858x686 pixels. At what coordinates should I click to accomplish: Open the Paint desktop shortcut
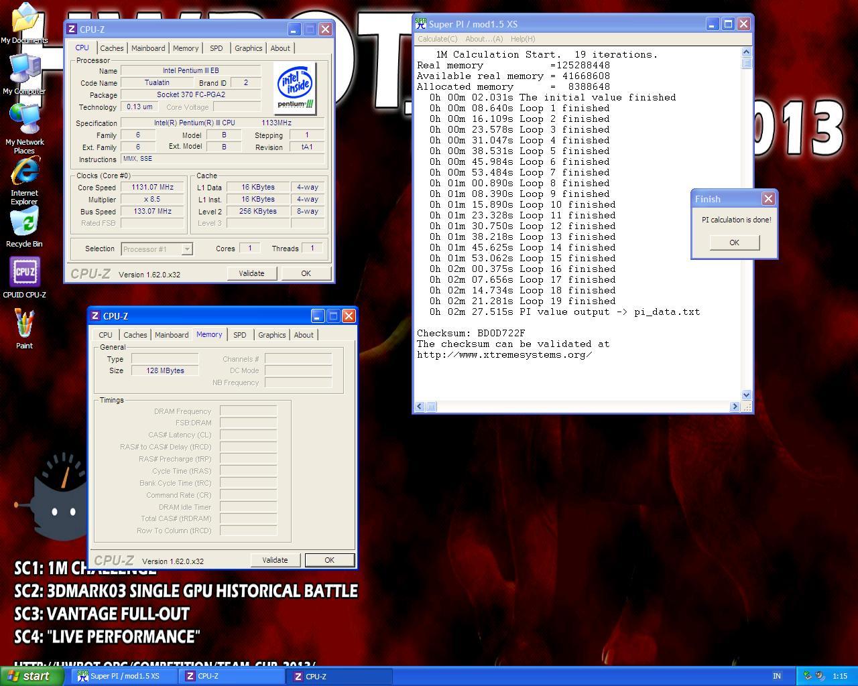(x=24, y=329)
